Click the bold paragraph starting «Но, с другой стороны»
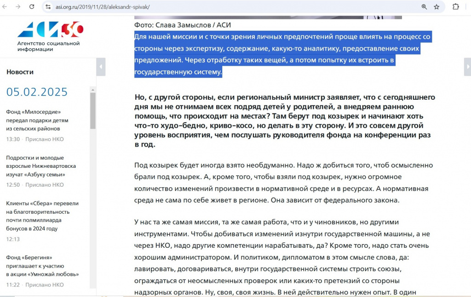 click(285, 120)
